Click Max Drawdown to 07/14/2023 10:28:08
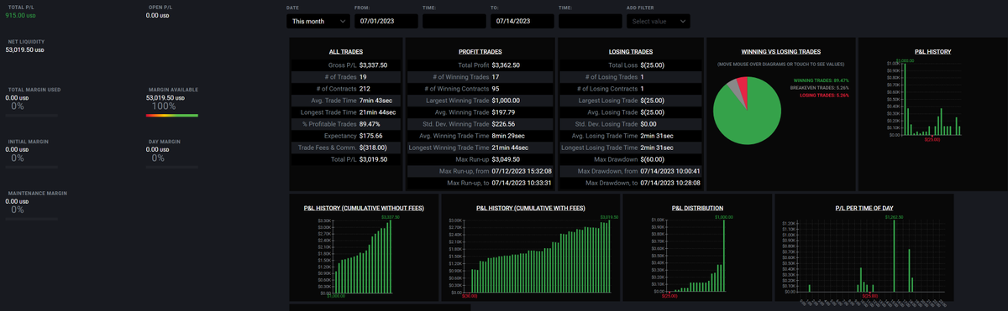This screenshot has height=311, width=1008. coord(670,182)
